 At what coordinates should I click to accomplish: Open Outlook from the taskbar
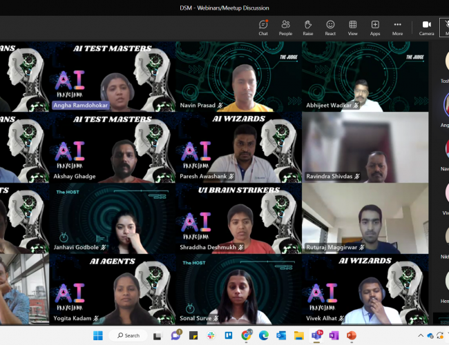pyautogui.click(x=280, y=335)
